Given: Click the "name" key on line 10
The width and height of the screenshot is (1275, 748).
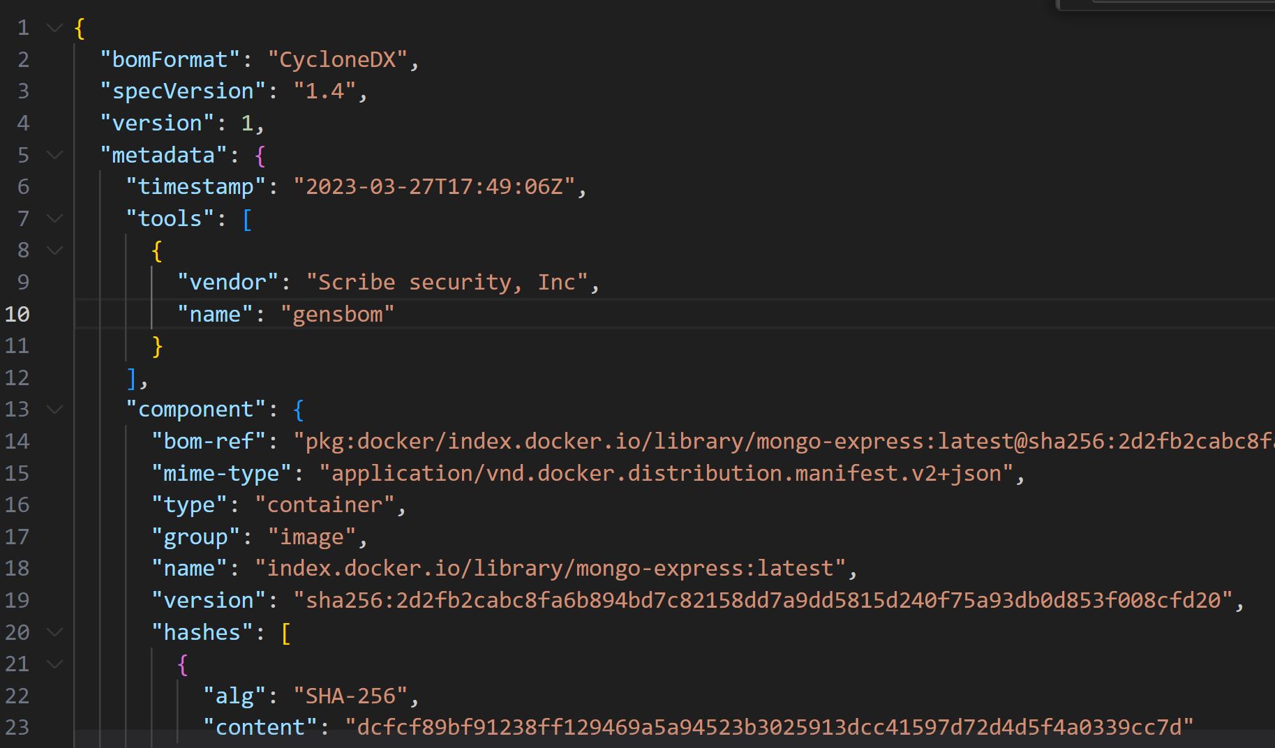Looking at the screenshot, I should 216,314.
